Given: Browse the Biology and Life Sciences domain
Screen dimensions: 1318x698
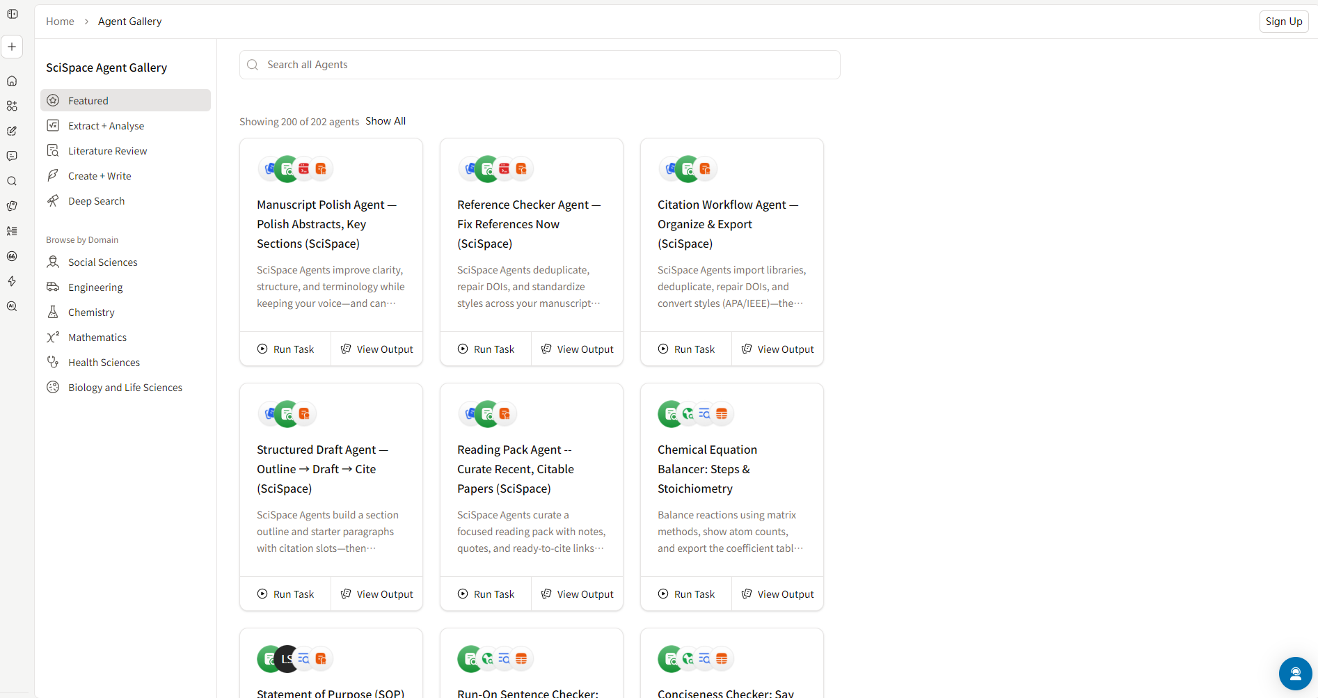Looking at the screenshot, I should click(x=125, y=388).
